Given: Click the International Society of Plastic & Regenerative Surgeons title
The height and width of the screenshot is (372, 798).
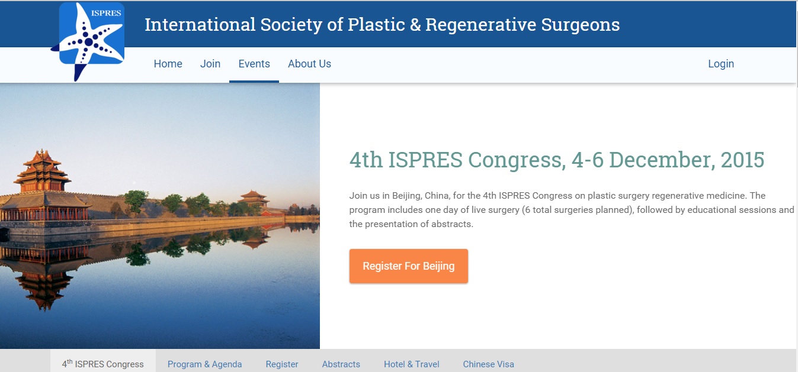Looking at the screenshot, I should (382, 25).
